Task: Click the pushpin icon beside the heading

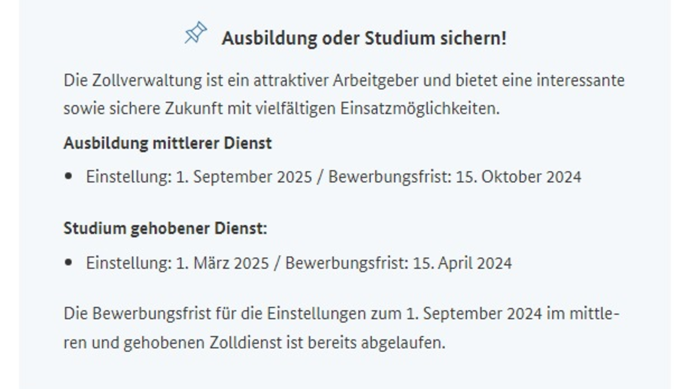Action: [195, 33]
